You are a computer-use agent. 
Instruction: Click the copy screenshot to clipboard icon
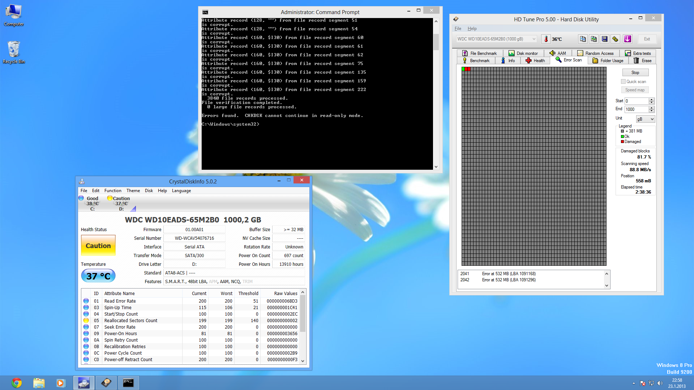click(594, 39)
